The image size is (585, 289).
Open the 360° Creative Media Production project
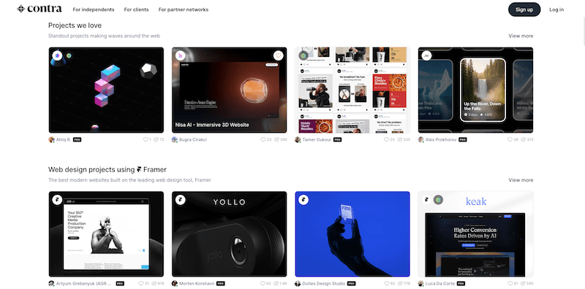(x=106, y=234)
